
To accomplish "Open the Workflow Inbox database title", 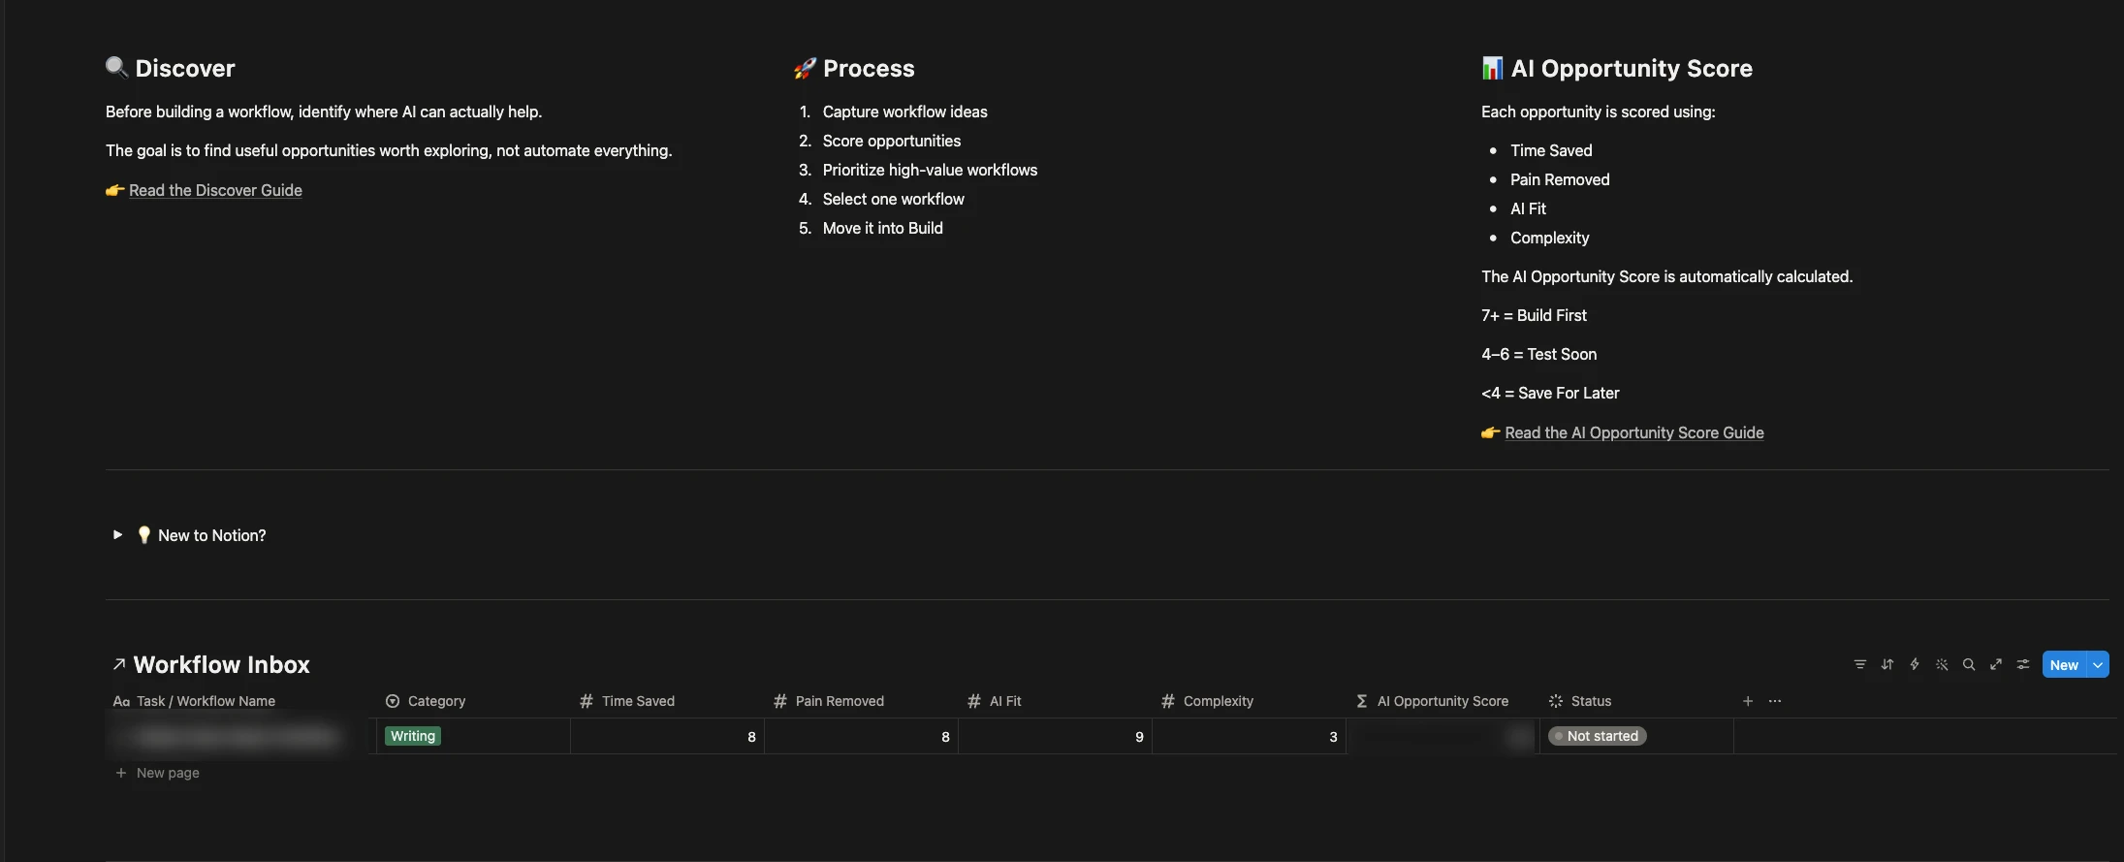I will coord(221,664).
